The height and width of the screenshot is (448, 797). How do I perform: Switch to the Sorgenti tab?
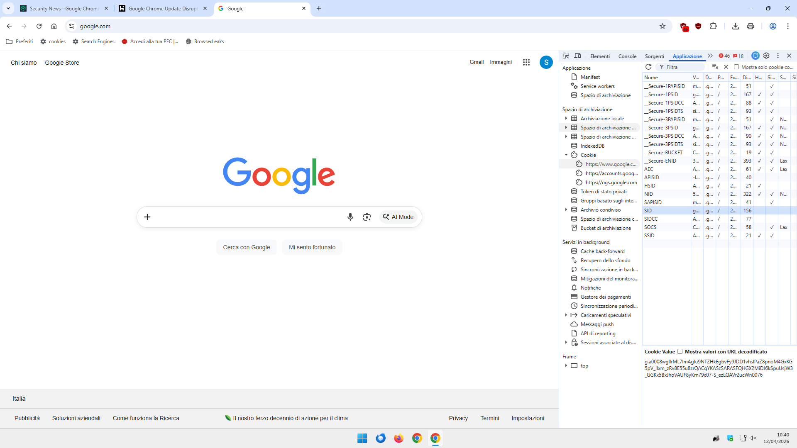655,56
